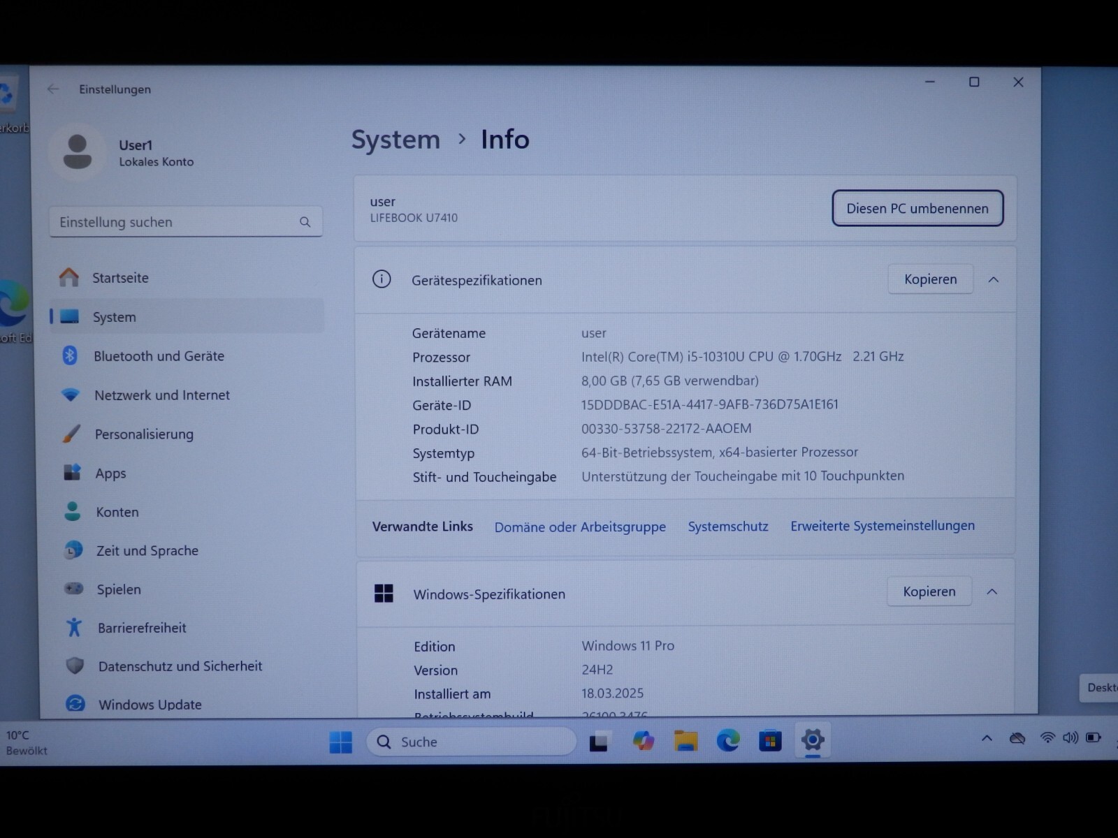This screenshot has height=838, width=1118.
Task: Go back using the Einstellungen arrow
Action: click(53, 89)
